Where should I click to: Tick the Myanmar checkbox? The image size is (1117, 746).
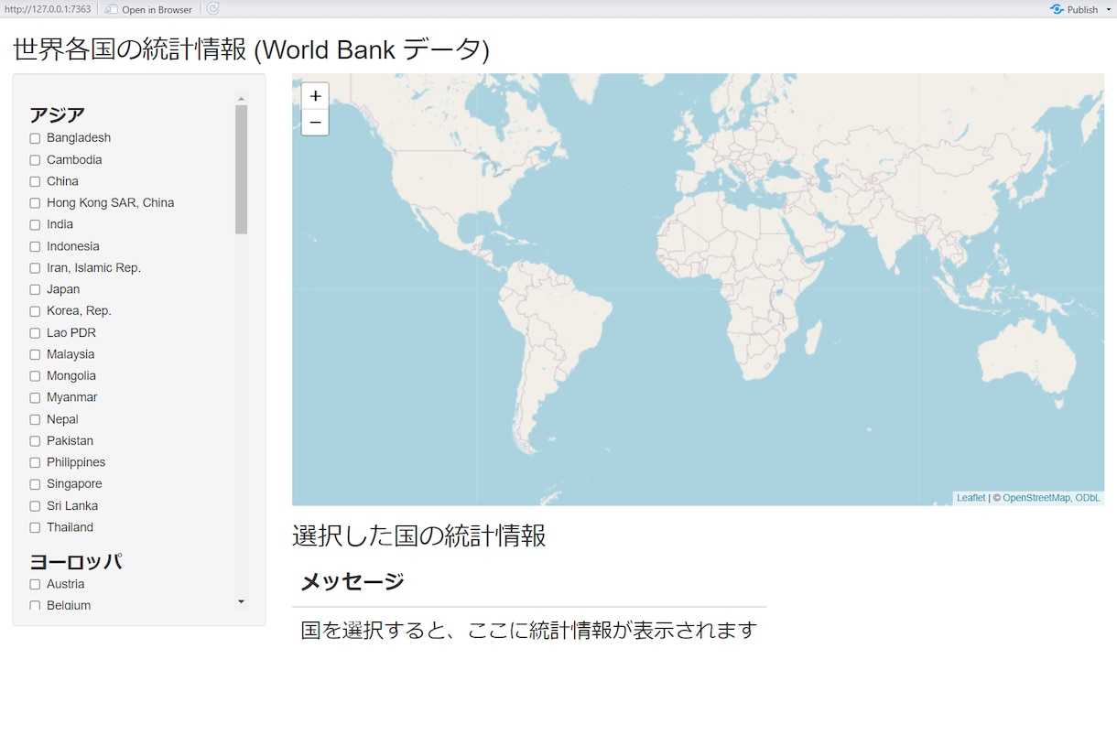(x=35, y=397)
